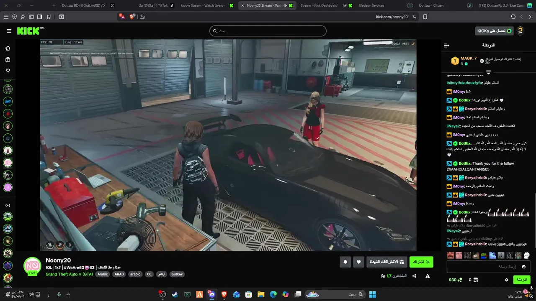The width and height of the screenshot is (536, 301).
Task: Click the Windows taskbar search box
Action: [x=335, y=294]
